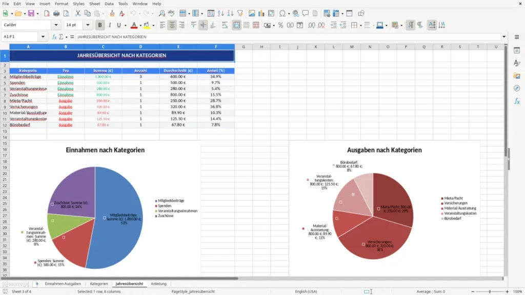Click the zoom out minus button
525x295 pixels.
point(473,291)
